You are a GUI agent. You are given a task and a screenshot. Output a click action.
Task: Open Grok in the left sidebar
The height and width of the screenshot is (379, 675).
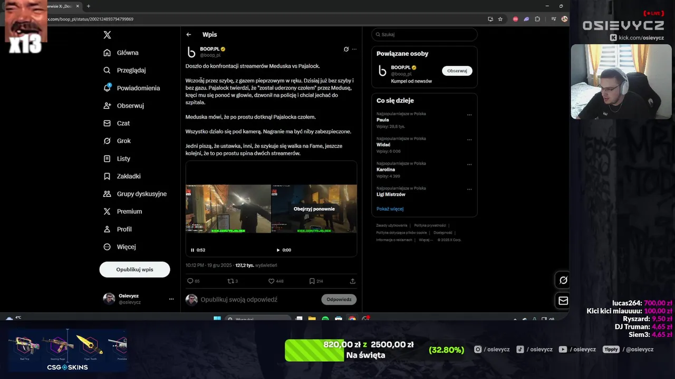(118, 141)
